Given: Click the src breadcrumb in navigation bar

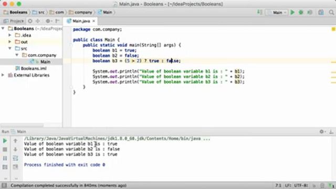Looking at the screenshot, I should click(38, 12).
